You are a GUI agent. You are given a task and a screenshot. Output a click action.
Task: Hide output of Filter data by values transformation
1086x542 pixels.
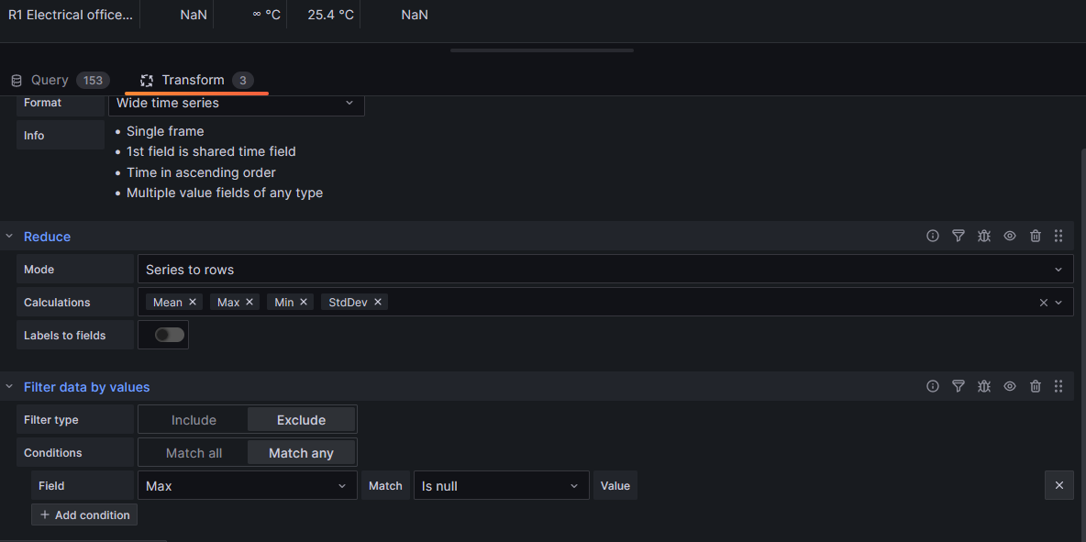pos(1010,386)
